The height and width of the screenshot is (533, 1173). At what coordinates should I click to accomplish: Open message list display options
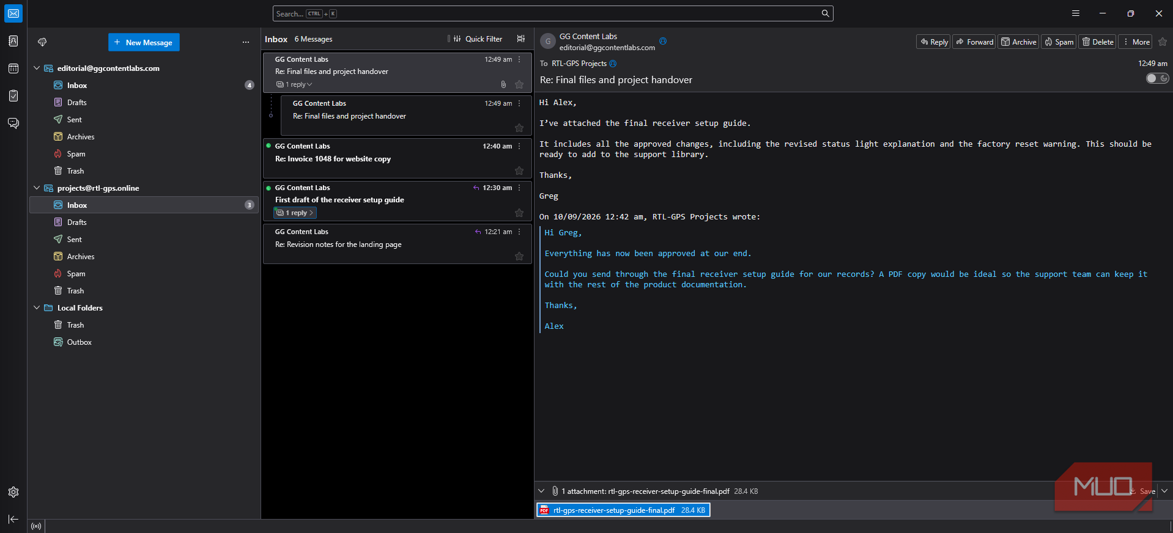coord(521,39)
